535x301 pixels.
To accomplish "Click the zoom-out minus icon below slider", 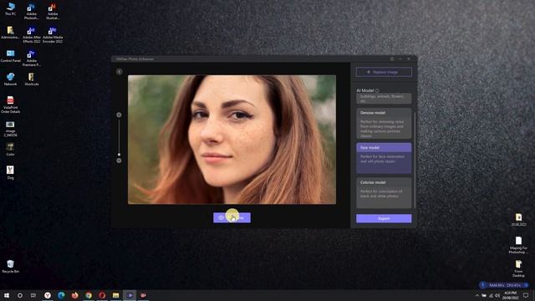I will click(x=119, y=161).
